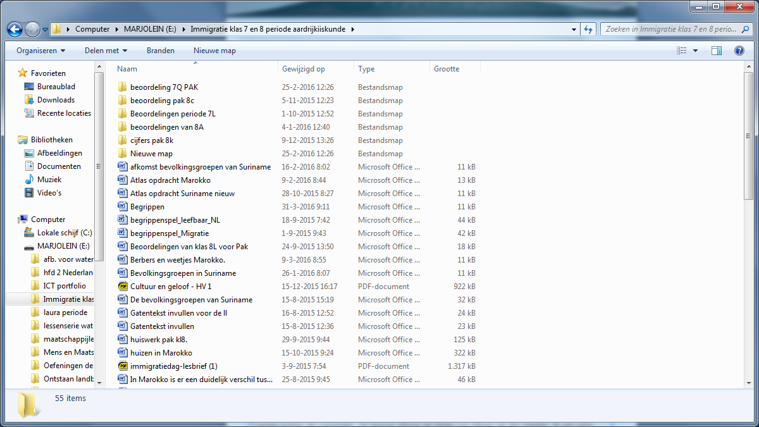Open the view options dropdown arrow
This screenshot has width=759, height=427.
(x=696, y=51)
